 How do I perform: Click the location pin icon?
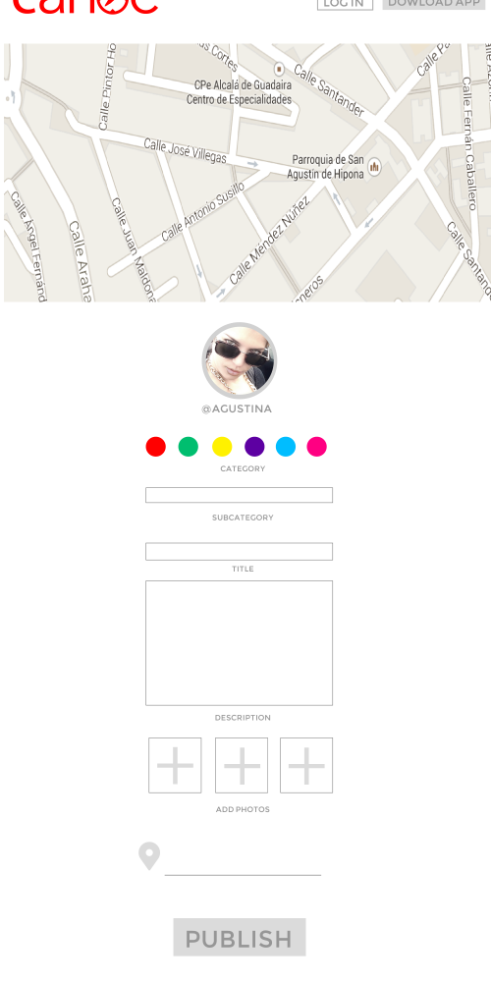tap(149, 856)
